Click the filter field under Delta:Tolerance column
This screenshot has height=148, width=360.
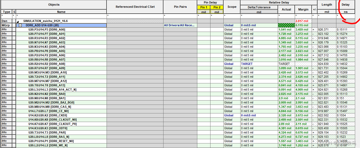pyautogui.click(x=259, y=16)
